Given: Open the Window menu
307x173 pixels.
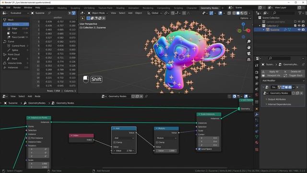Looking at the screenshot, I should pos(28,8).
